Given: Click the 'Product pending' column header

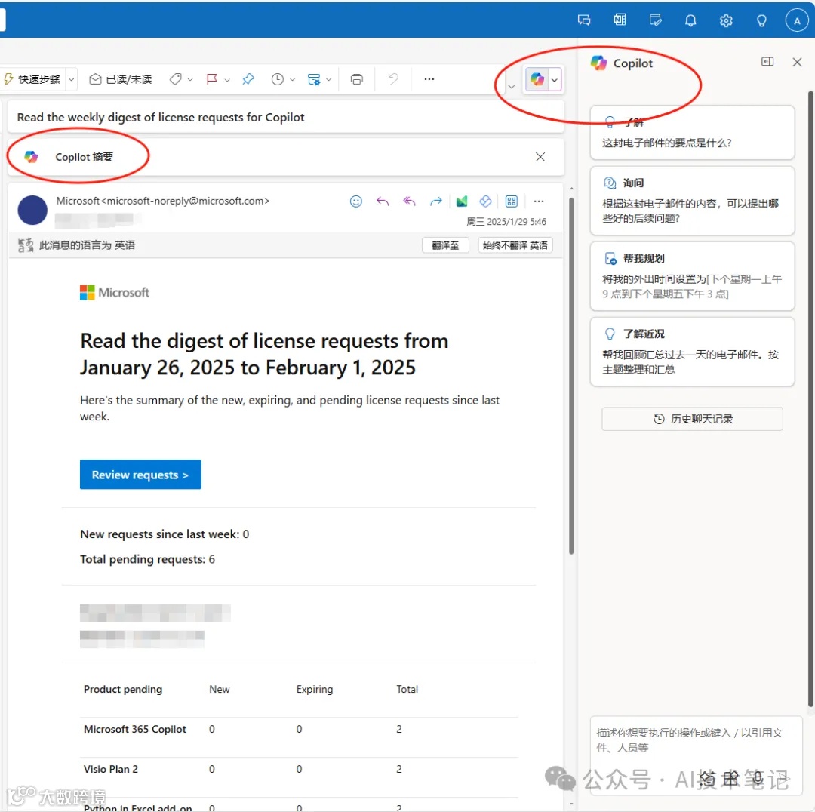Looking at the screenshot, I should pos(123,689).
